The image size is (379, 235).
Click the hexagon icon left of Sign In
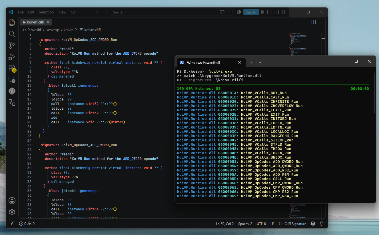[238, 12]
